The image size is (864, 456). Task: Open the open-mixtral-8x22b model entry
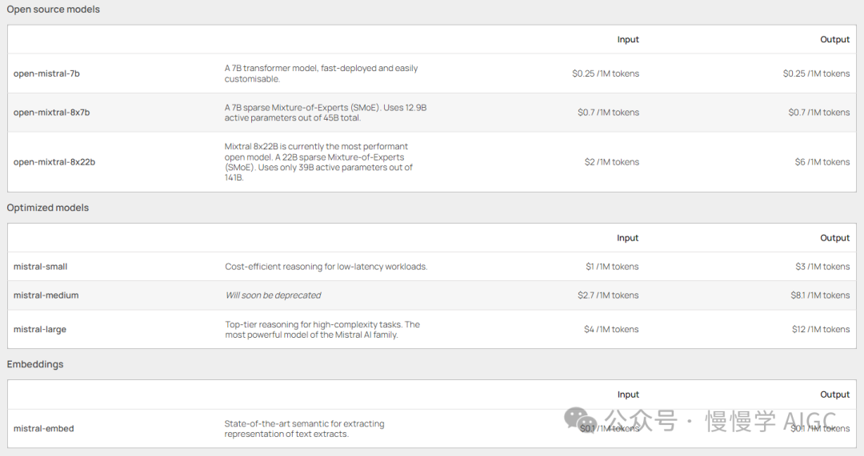click(x=54, y=162)
